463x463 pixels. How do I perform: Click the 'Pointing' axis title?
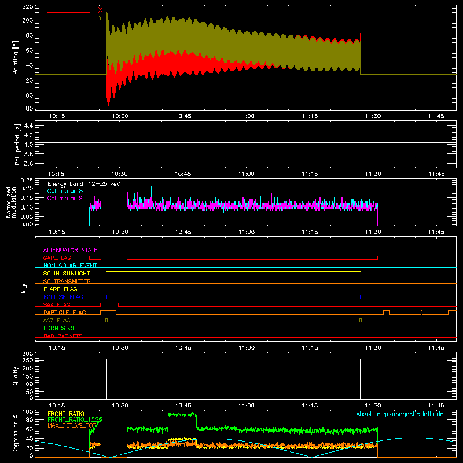click(x=16, y=57)
